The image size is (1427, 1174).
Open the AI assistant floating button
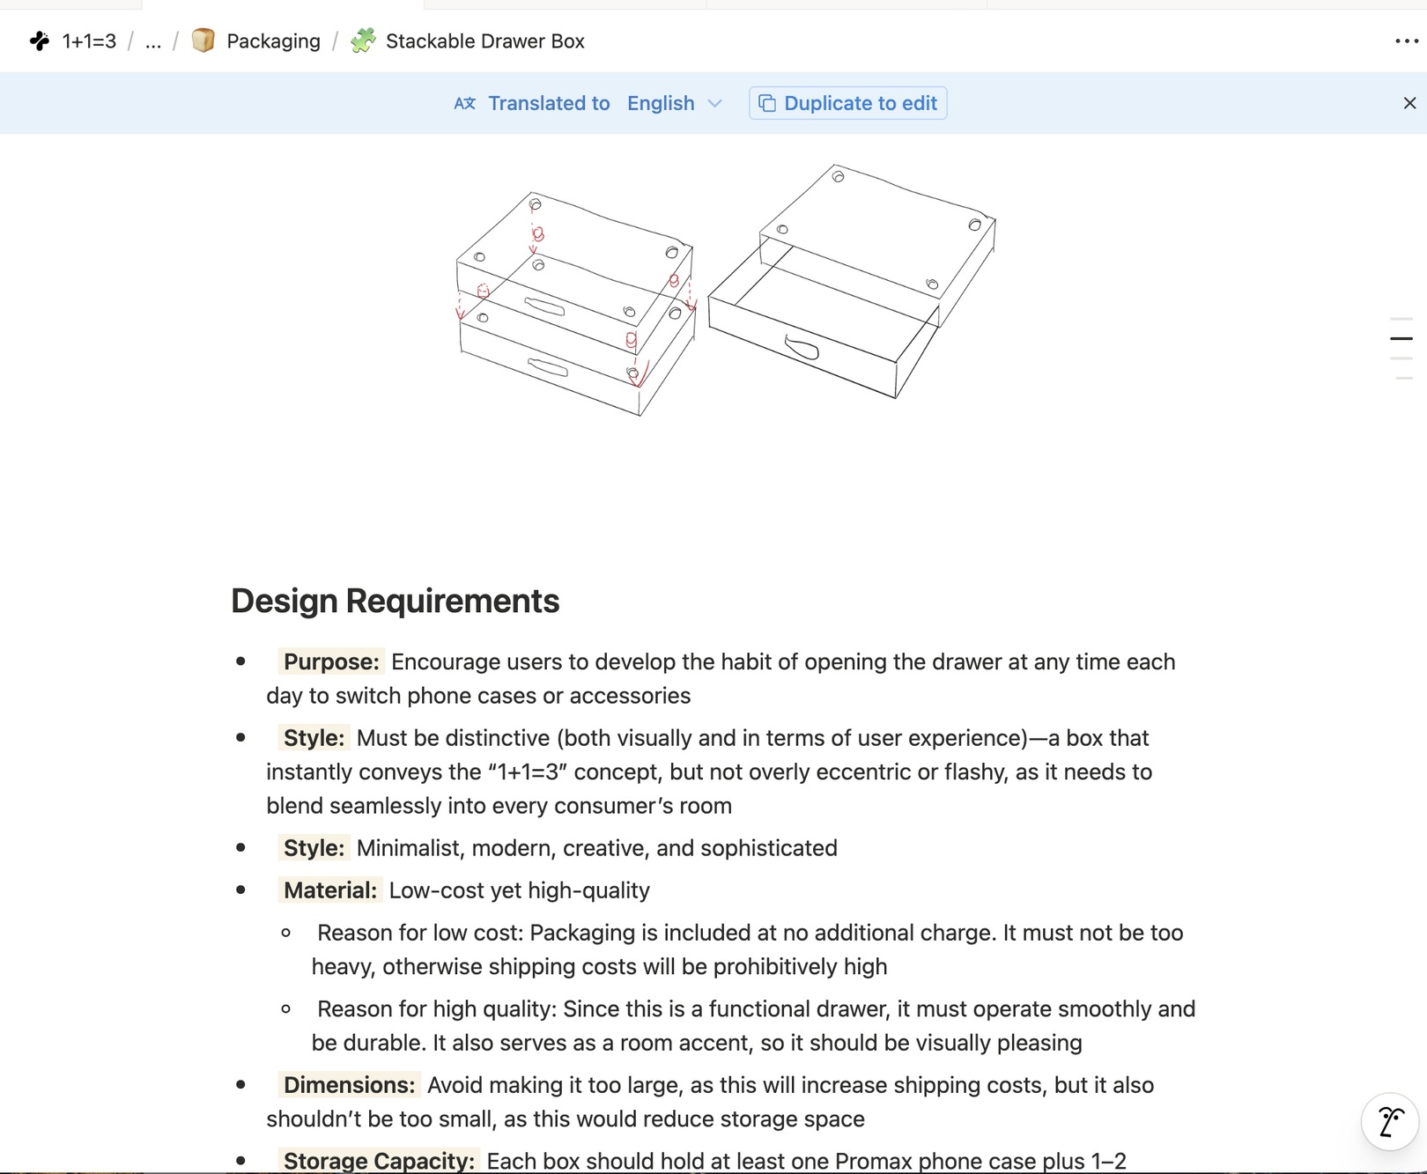(x=1390, y=1121)
